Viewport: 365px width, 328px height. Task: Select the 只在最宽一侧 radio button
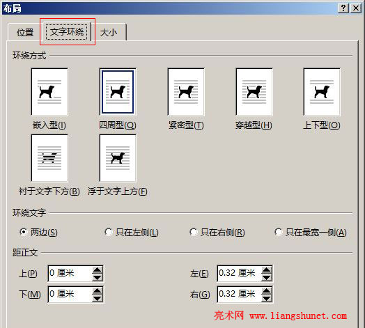pos(279,232)
